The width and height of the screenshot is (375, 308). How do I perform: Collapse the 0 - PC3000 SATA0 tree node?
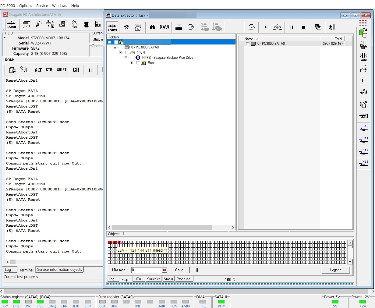coord(115,47)
